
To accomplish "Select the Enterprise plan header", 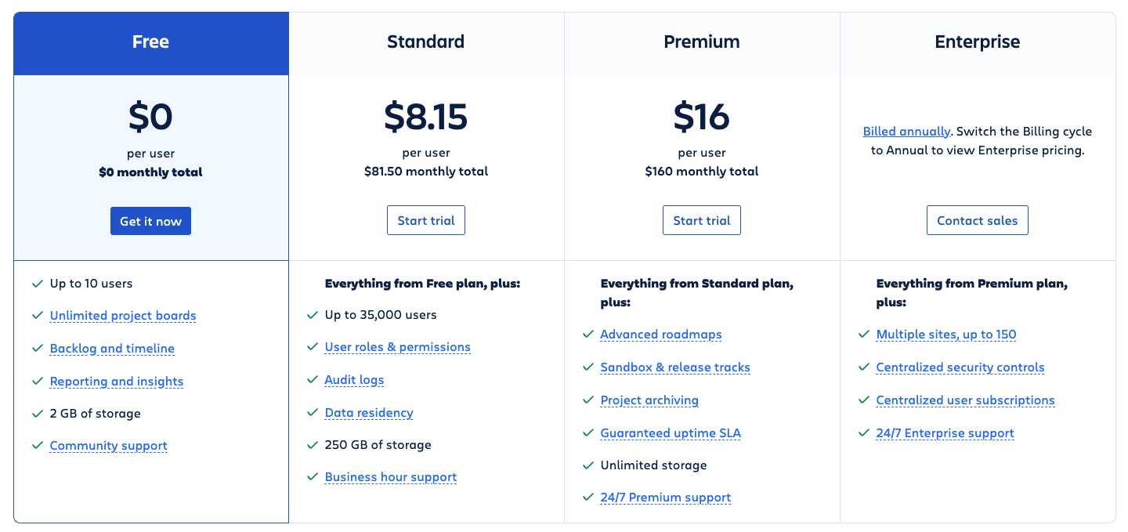I will click(977, 42).
